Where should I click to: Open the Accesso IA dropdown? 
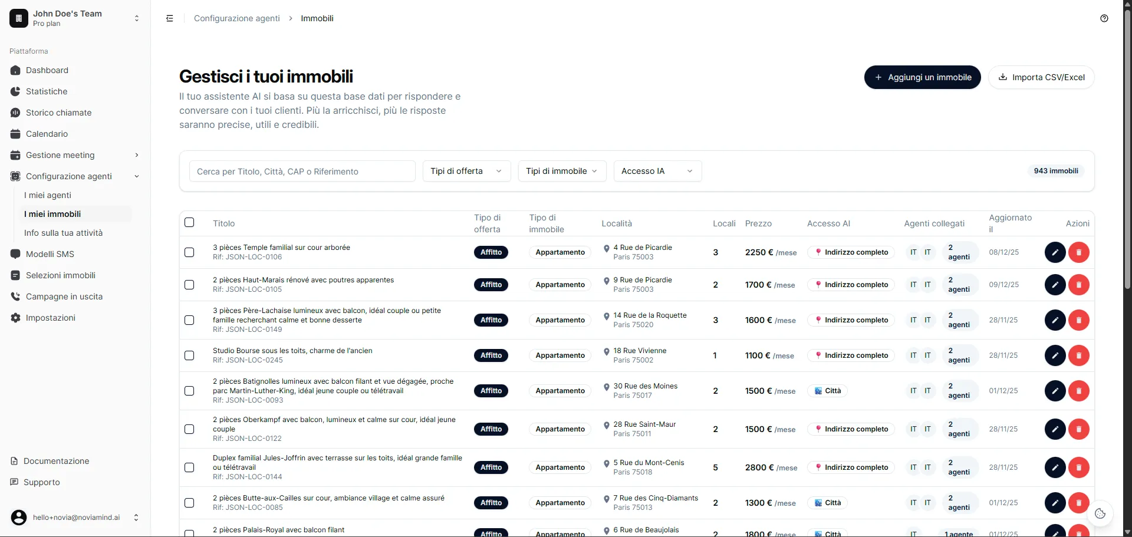pos(657,171)
